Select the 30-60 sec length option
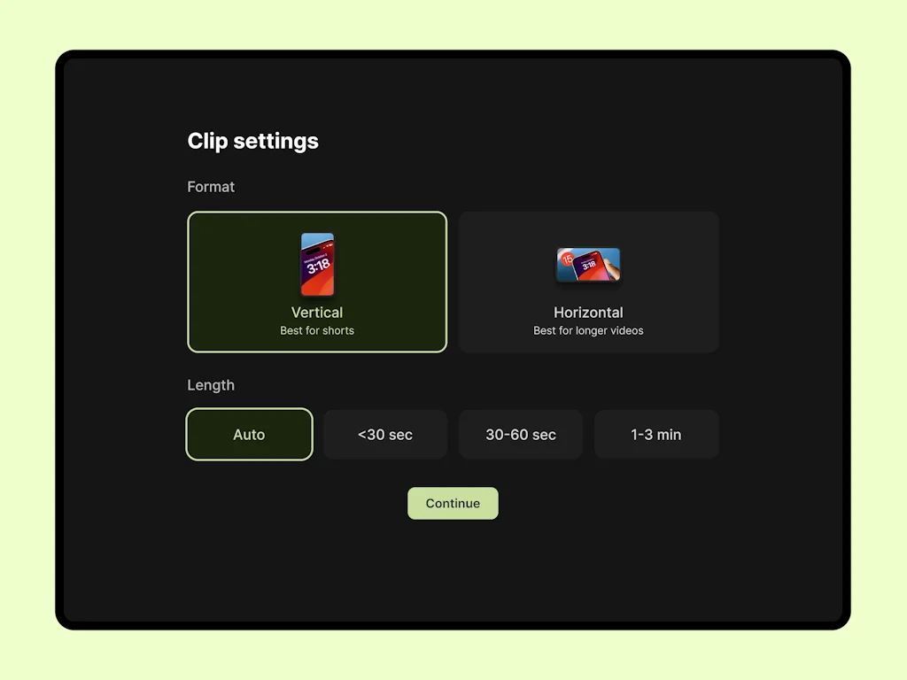 tap(521, 435)
